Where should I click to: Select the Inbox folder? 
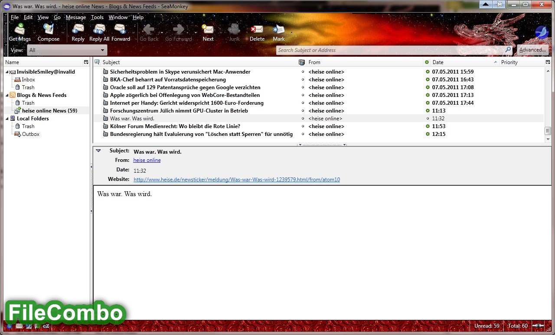click(29, 80)
